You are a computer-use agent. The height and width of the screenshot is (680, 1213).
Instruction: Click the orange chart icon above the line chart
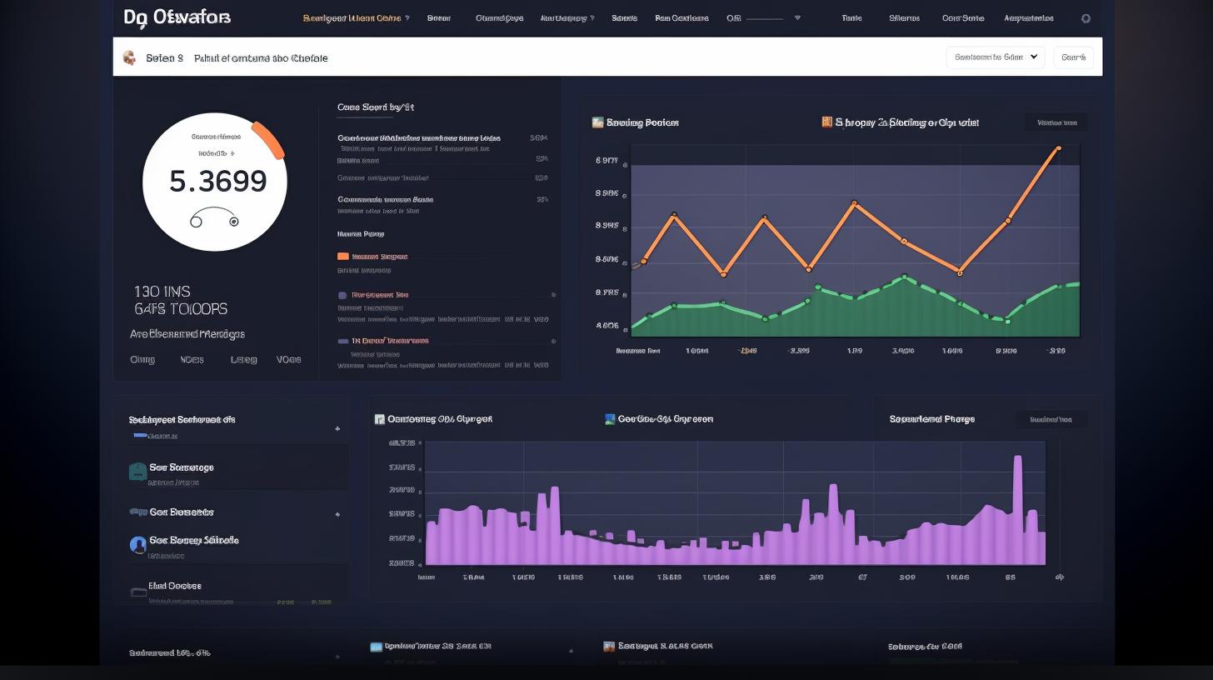(x=826, y=122)
